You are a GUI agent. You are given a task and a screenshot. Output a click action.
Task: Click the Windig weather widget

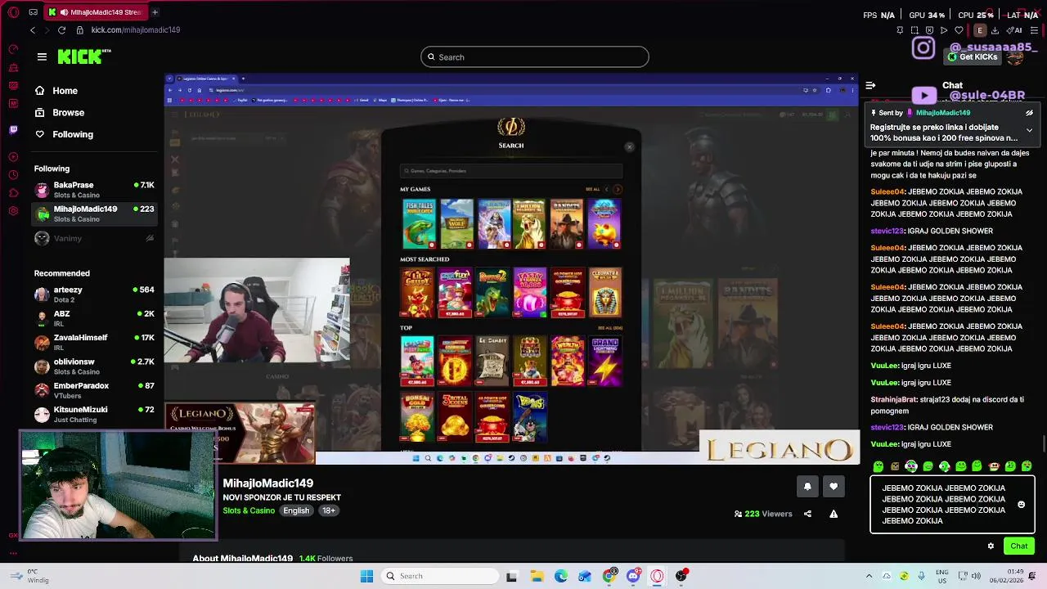click(x=31, y=576)
